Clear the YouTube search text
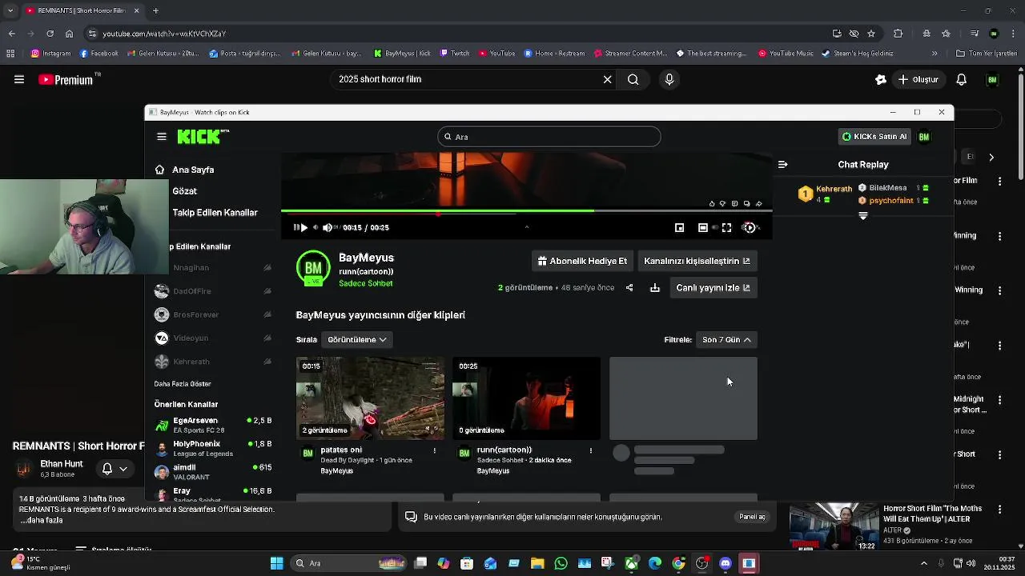Screen dimensions: 1025x576 coord(607,79)
